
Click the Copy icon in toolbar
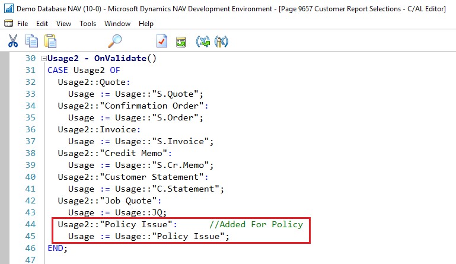pyautogui.click(x=31, y=41)
